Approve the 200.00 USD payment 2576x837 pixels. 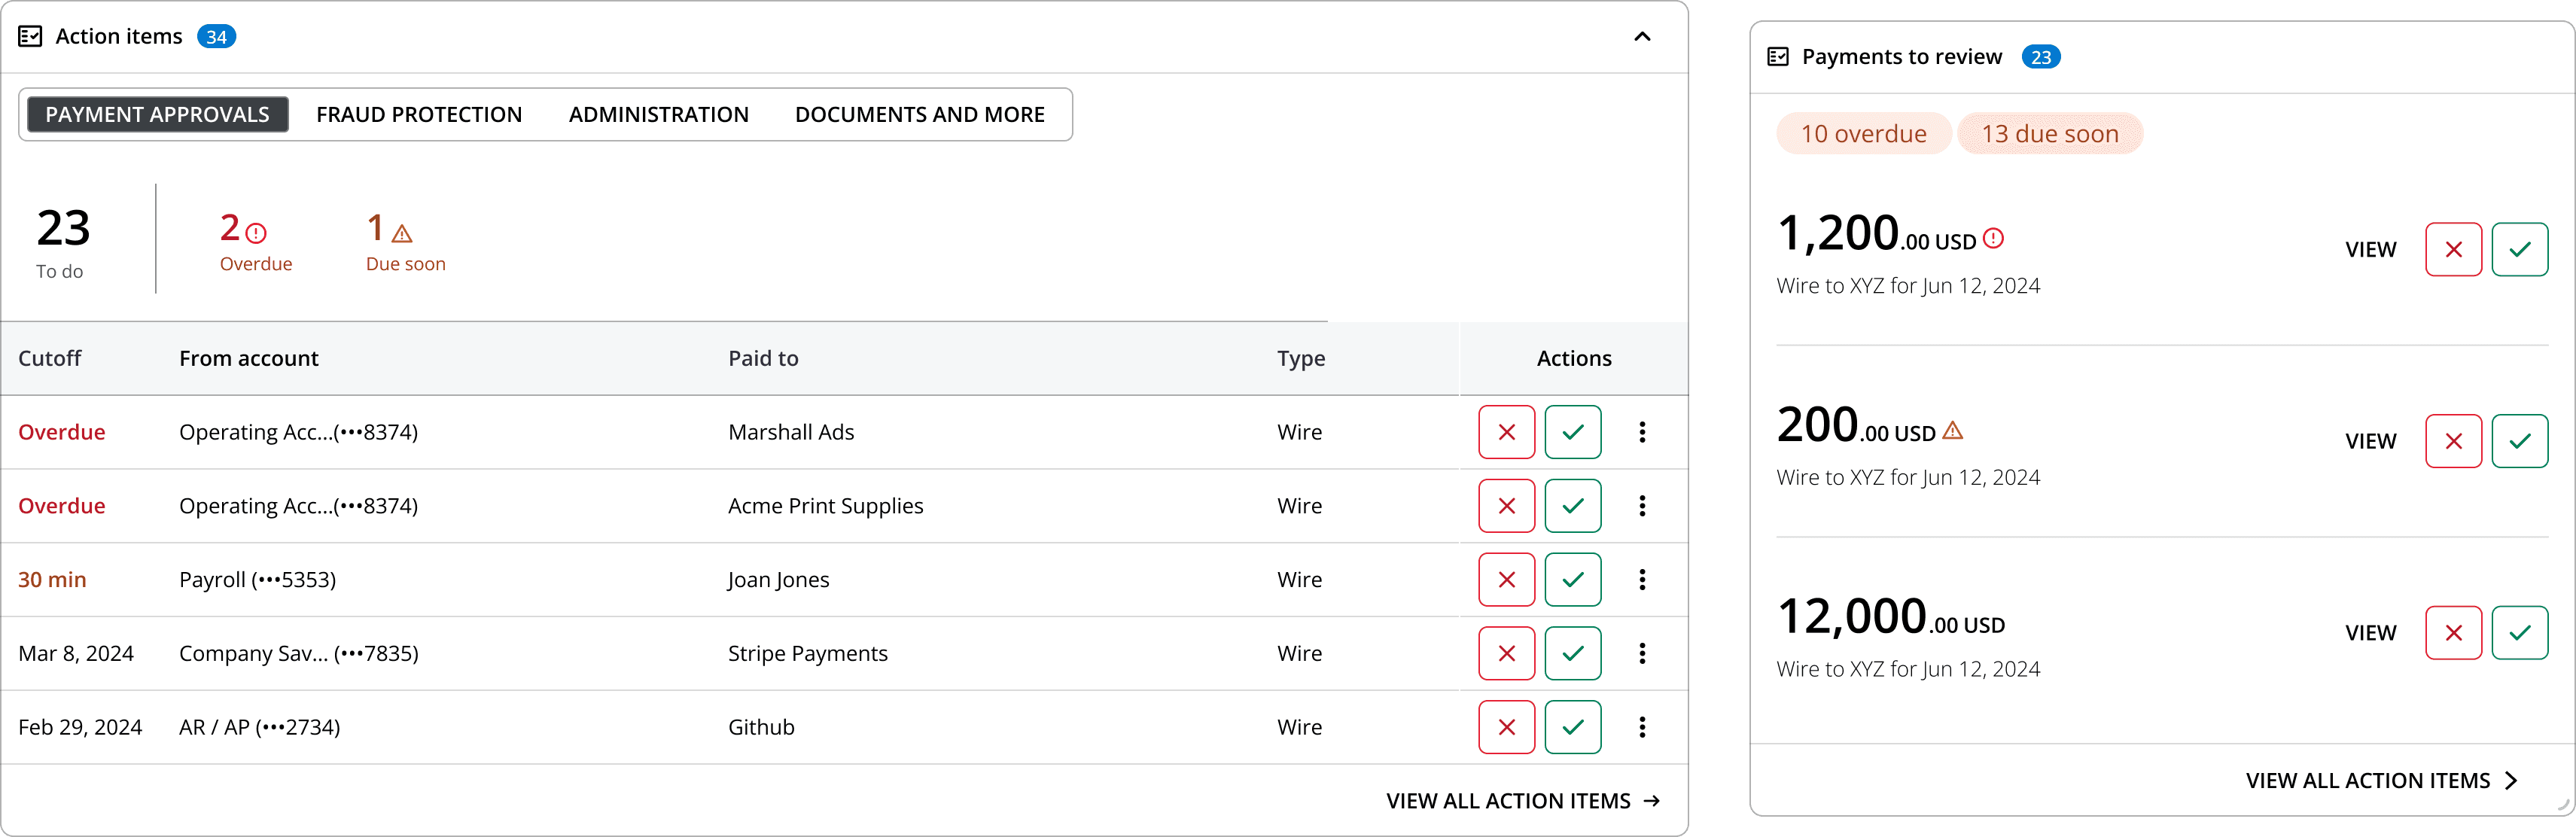pyautogui.click(x=2519, y=441)
